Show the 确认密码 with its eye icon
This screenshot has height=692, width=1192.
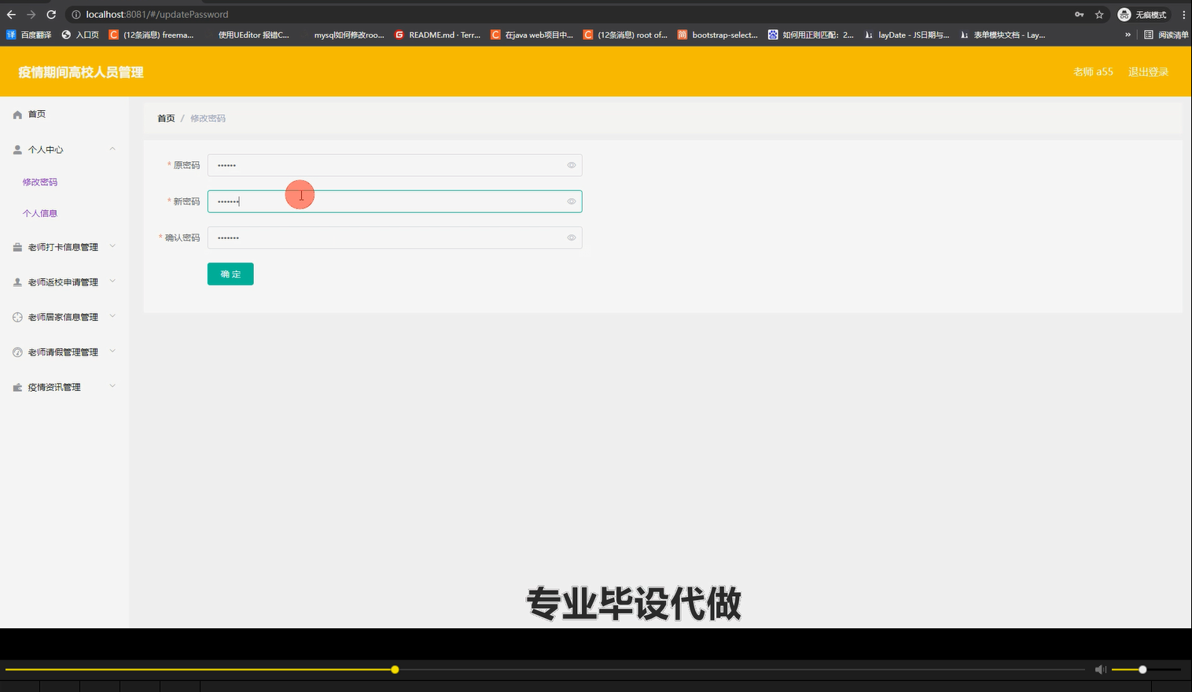[x=572, y=237]
